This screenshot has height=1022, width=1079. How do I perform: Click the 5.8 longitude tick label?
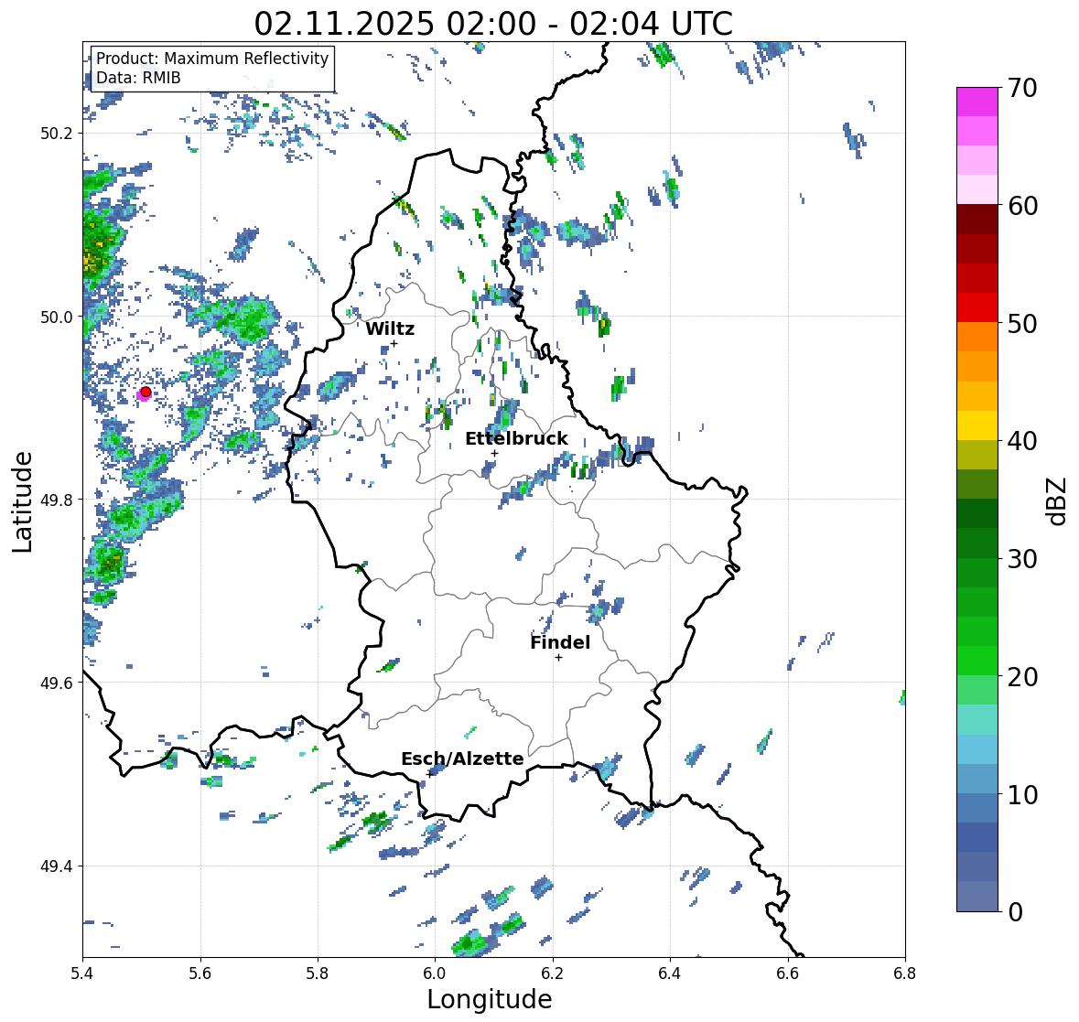[x=318, y=974]
